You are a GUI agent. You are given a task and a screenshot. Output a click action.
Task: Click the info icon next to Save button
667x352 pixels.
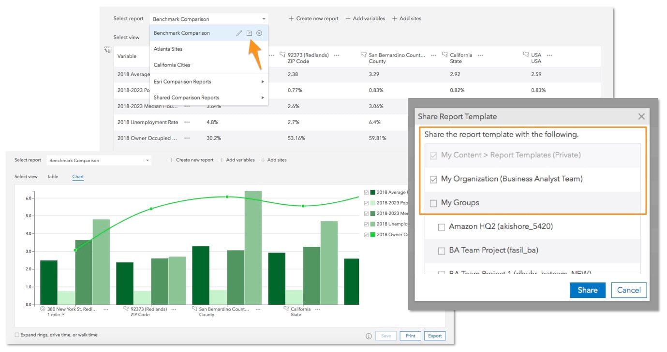pyautogui.click(x=369, y=336)
